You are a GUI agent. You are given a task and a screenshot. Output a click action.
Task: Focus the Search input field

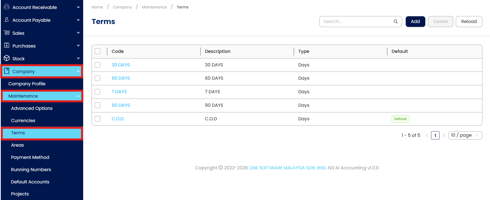click(357, 22)
